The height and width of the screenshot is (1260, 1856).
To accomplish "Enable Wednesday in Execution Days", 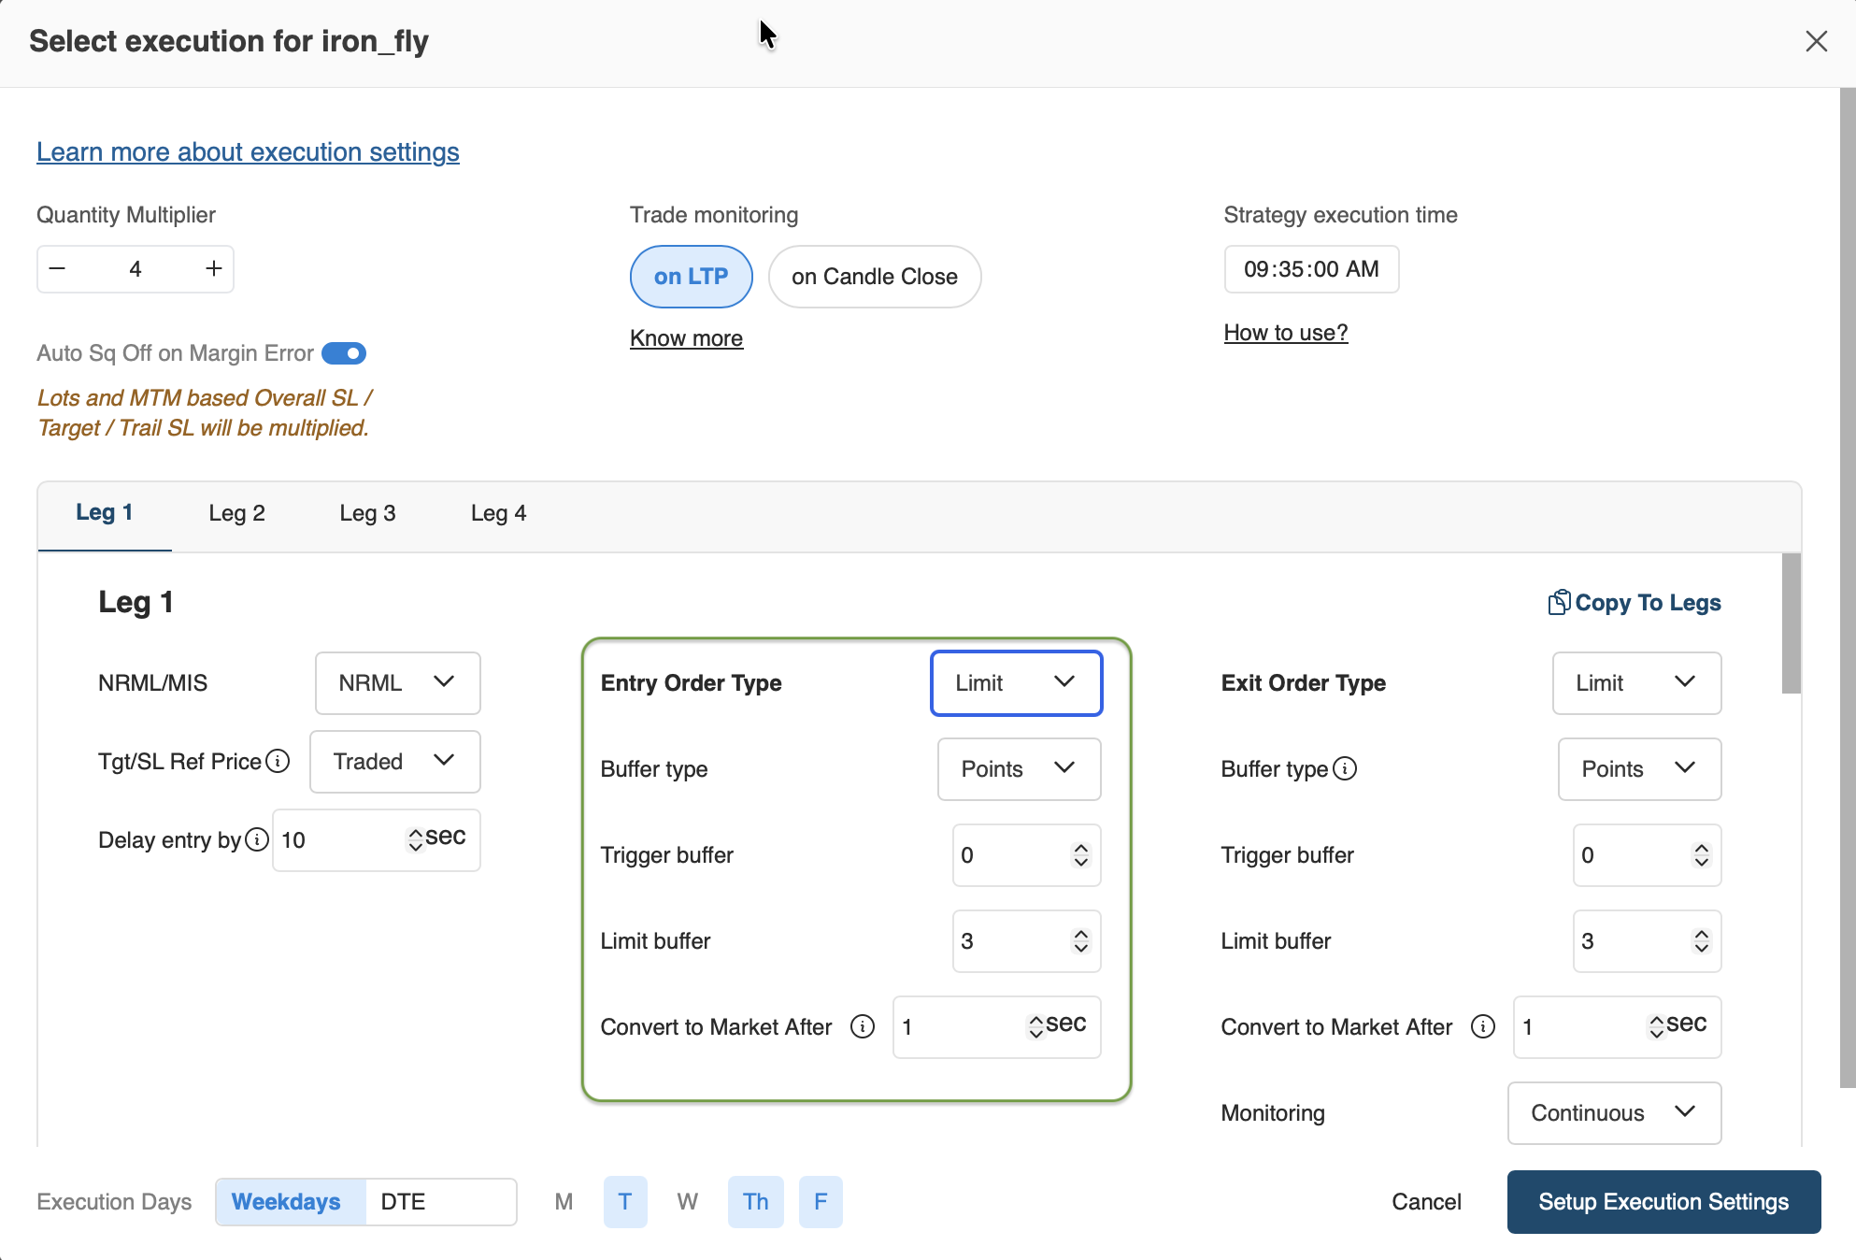I will coord(687,1201).
